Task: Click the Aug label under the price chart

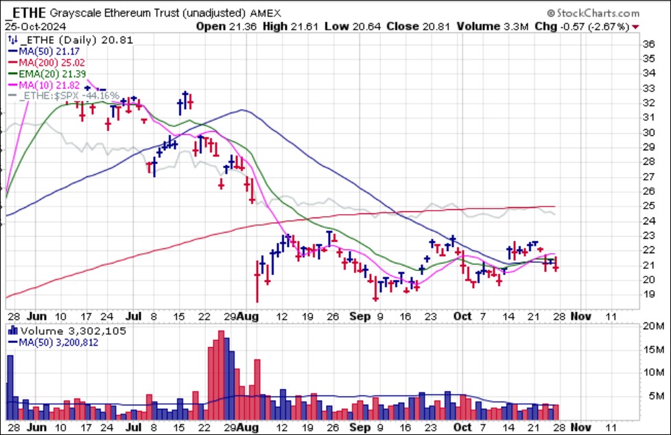Action: 248,316
